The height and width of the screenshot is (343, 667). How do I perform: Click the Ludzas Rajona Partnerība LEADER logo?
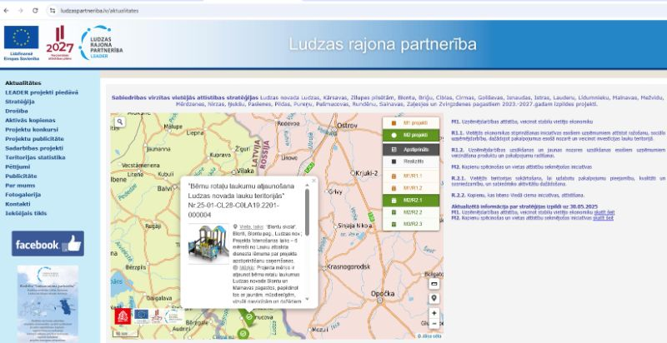pos(108,45)
